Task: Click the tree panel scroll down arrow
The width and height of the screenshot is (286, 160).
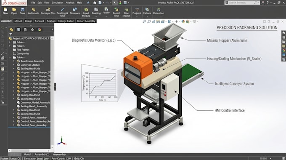Action: coord(52,147)
